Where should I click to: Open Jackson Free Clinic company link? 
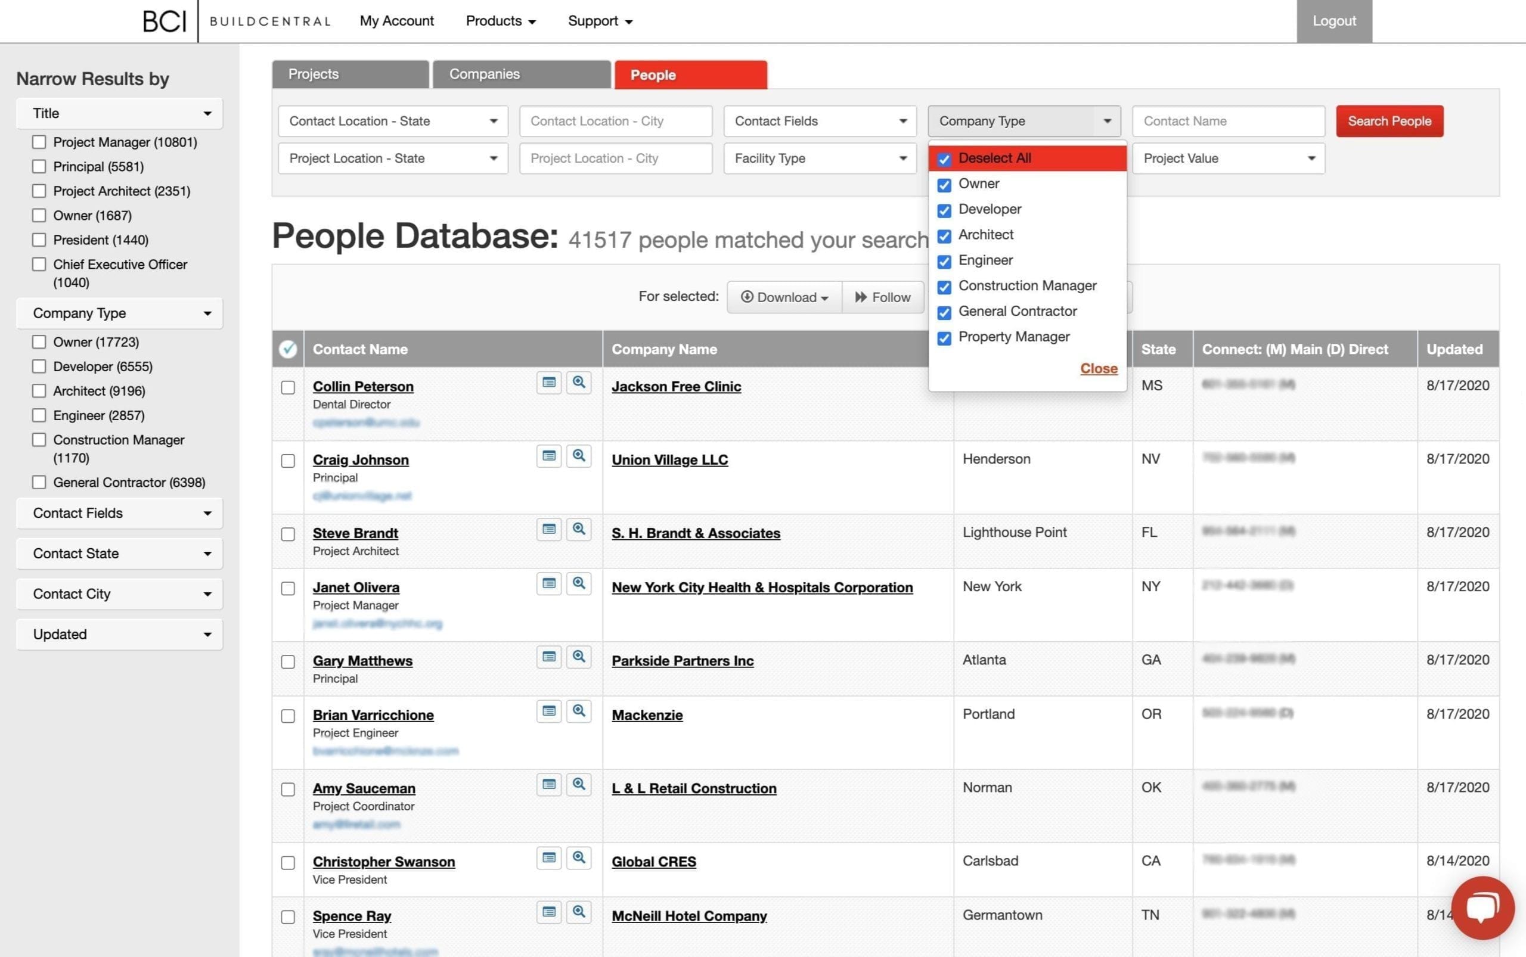pyautogui.click(x=676, y=386)
